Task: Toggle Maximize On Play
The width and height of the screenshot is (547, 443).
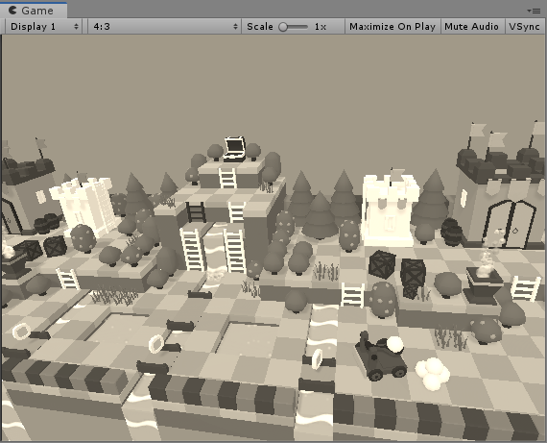Action: click(x=392, y=27)
